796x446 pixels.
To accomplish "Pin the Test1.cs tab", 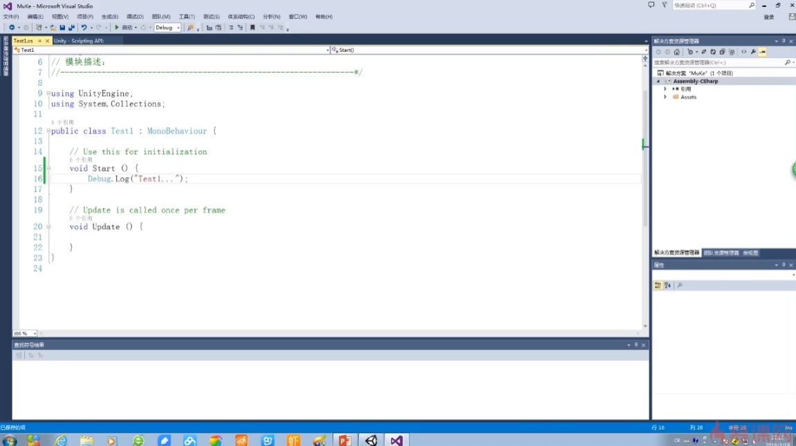I will [39, 41].
